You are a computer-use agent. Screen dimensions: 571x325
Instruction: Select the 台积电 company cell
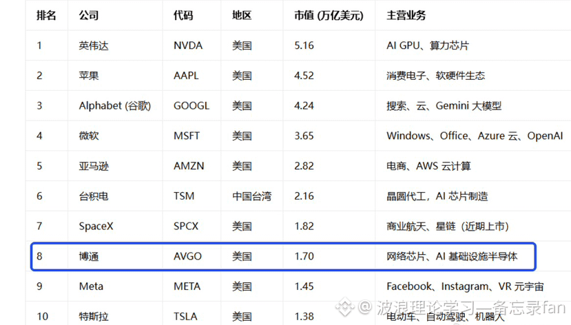click(x=94, y=196)
